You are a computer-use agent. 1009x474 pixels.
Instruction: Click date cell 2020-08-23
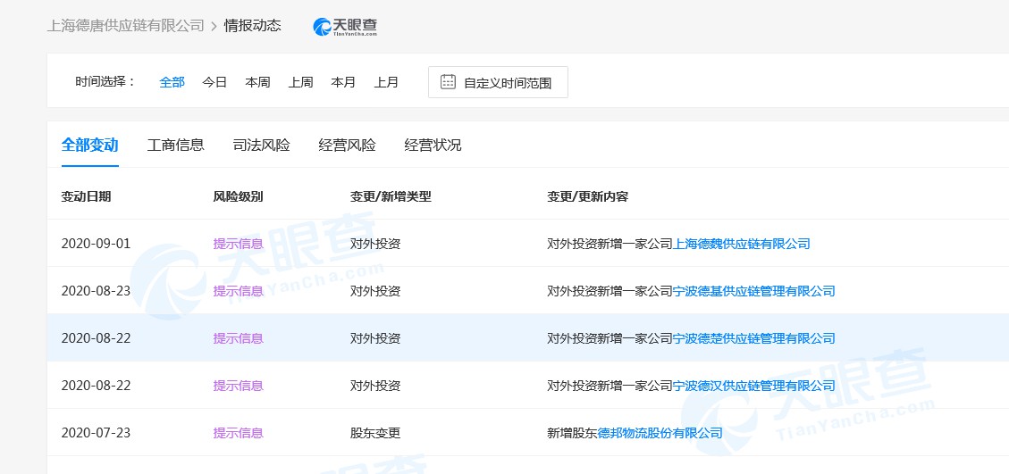pyautogui.click(x=96, y=291)
